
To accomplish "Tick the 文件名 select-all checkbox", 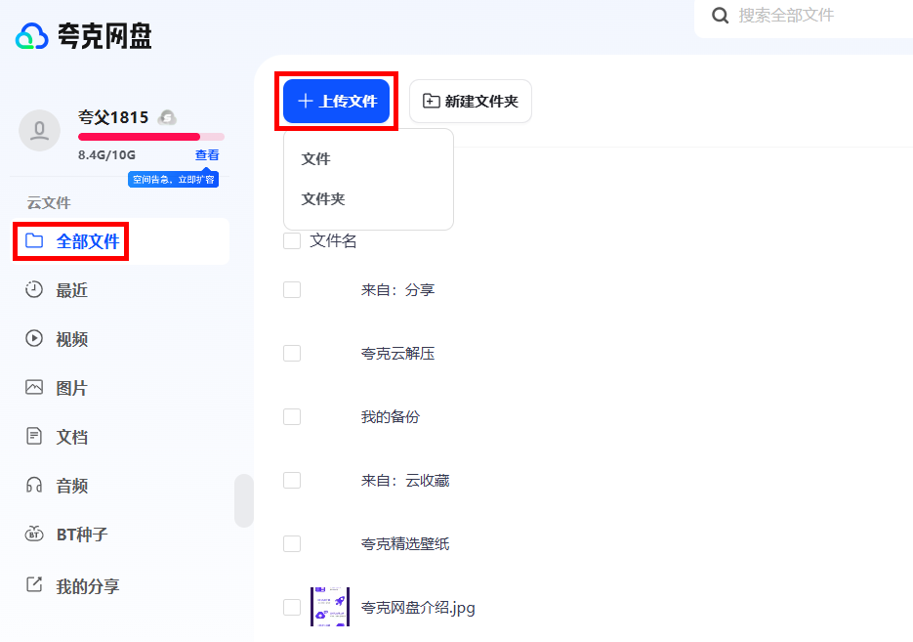I will pyautogui.click(x=292, y=240).
